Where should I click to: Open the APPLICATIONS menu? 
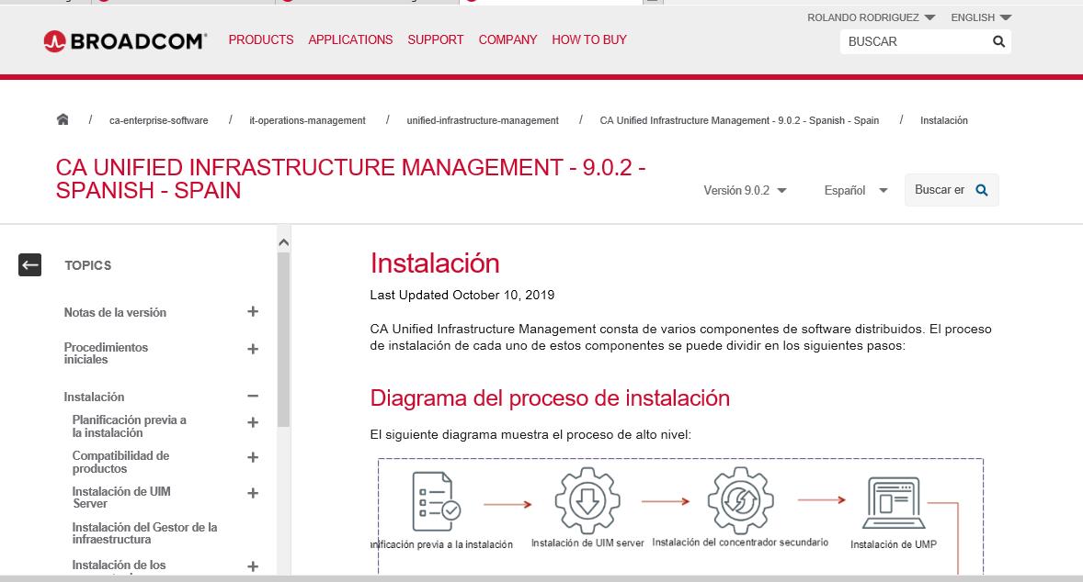(350, 40)
